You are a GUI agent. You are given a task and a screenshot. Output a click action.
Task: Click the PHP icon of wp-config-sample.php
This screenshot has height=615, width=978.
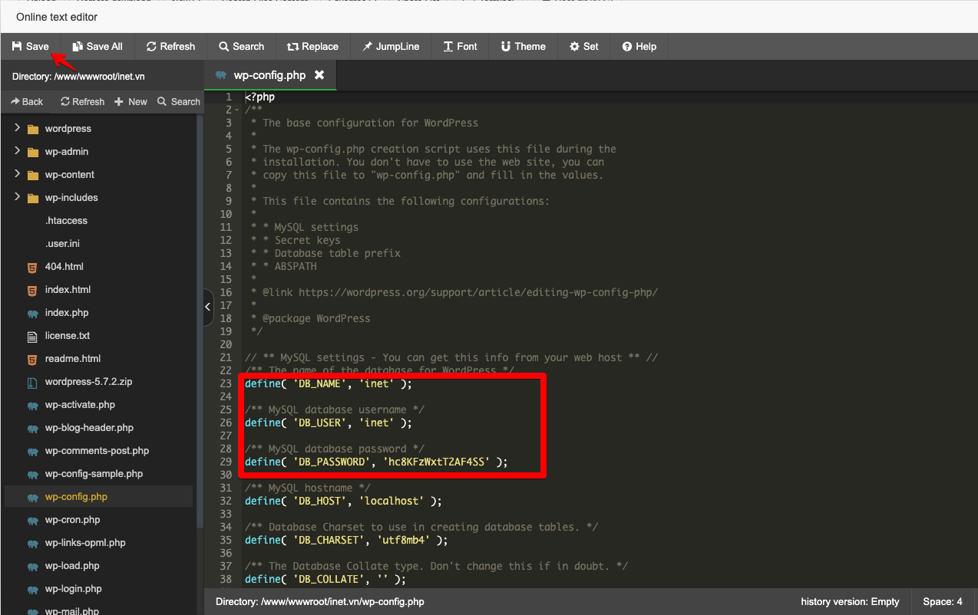[x=32, y=474]
